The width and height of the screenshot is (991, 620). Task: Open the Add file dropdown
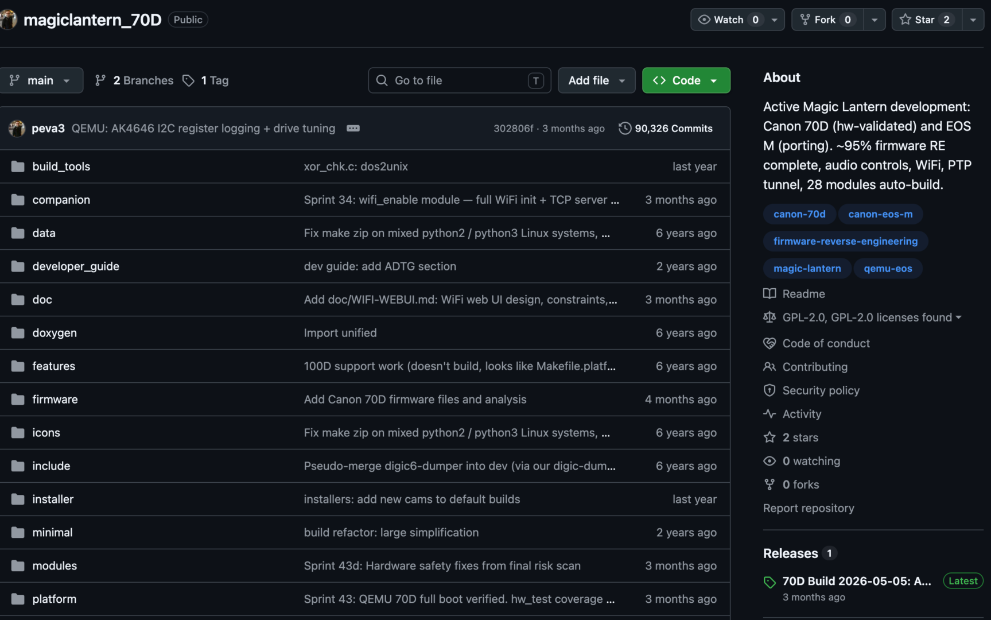coord(596,80)
